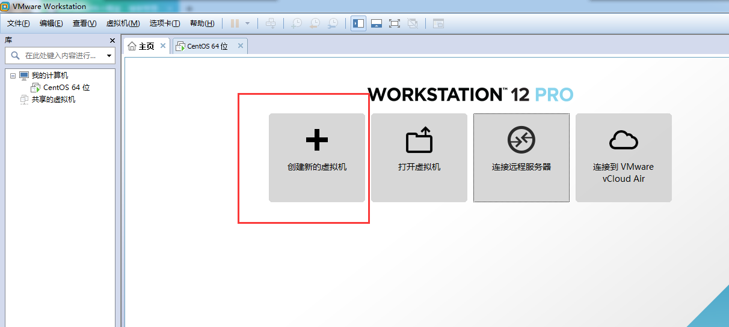Image resolution: width=729 pixels, height=327 pixels.
Task: Open the power options dropdown arrow
Action: [x=247, y=23]
